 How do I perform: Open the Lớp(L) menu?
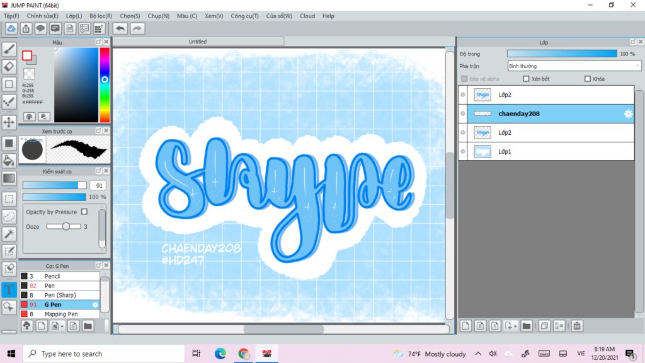[x=74, y=16]
